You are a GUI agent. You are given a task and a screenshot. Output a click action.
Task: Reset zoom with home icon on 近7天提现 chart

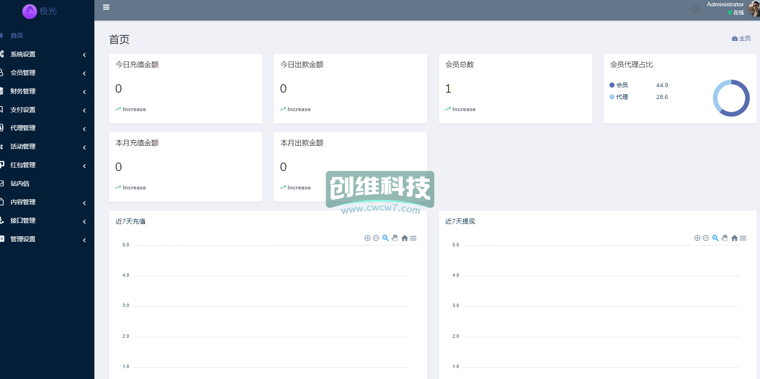tap(734, 238)
